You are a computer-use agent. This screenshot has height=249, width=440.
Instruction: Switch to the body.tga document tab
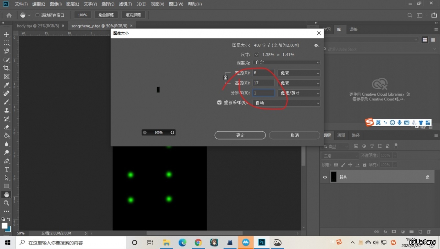coord(38,26)
